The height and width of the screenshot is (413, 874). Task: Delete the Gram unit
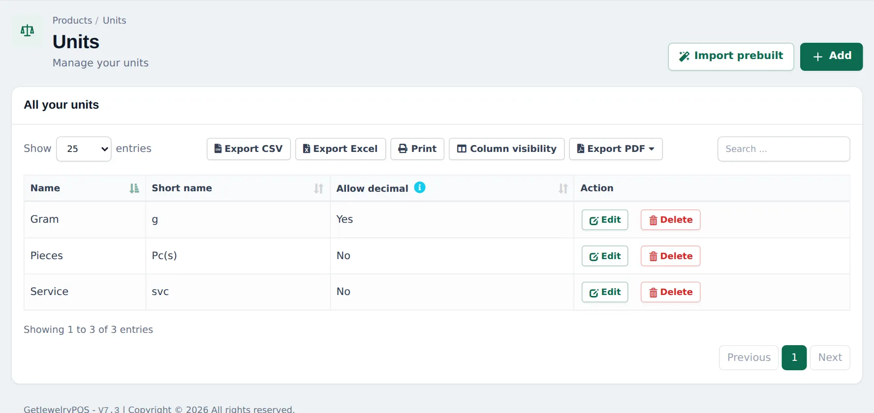coord(670,220)
